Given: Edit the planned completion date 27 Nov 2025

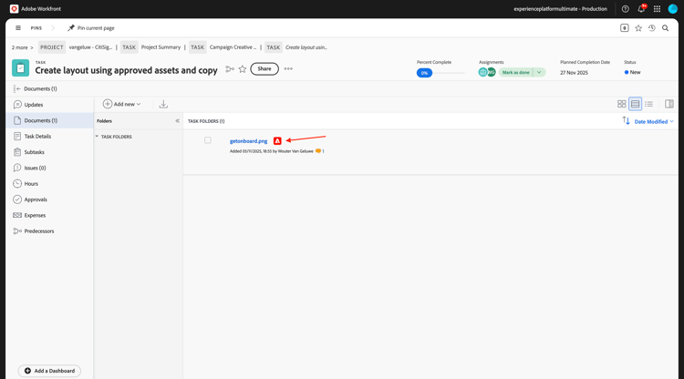Looking at the screenshot, I should (x=574, y=72).
